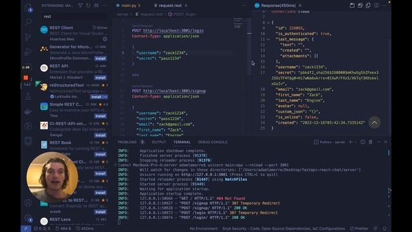Select the REST Lens extension entry
Viewport: 412px width, 232px height.
click(73, 221)
